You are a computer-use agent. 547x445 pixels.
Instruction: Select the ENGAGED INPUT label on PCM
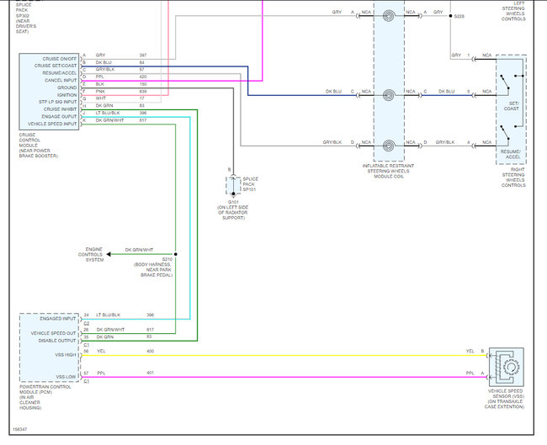57,319
